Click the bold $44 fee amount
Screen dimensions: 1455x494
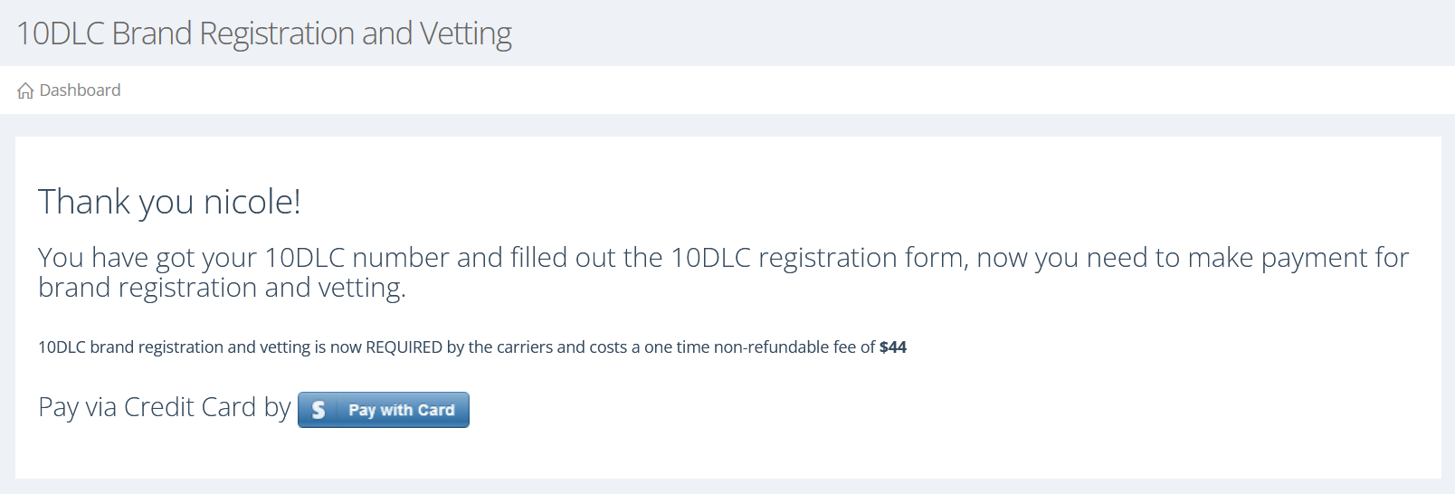pyautogui.click(x=892, y=347)
